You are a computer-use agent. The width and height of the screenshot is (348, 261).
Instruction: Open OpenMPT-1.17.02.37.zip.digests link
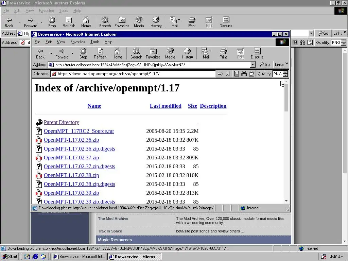point(79,167)
